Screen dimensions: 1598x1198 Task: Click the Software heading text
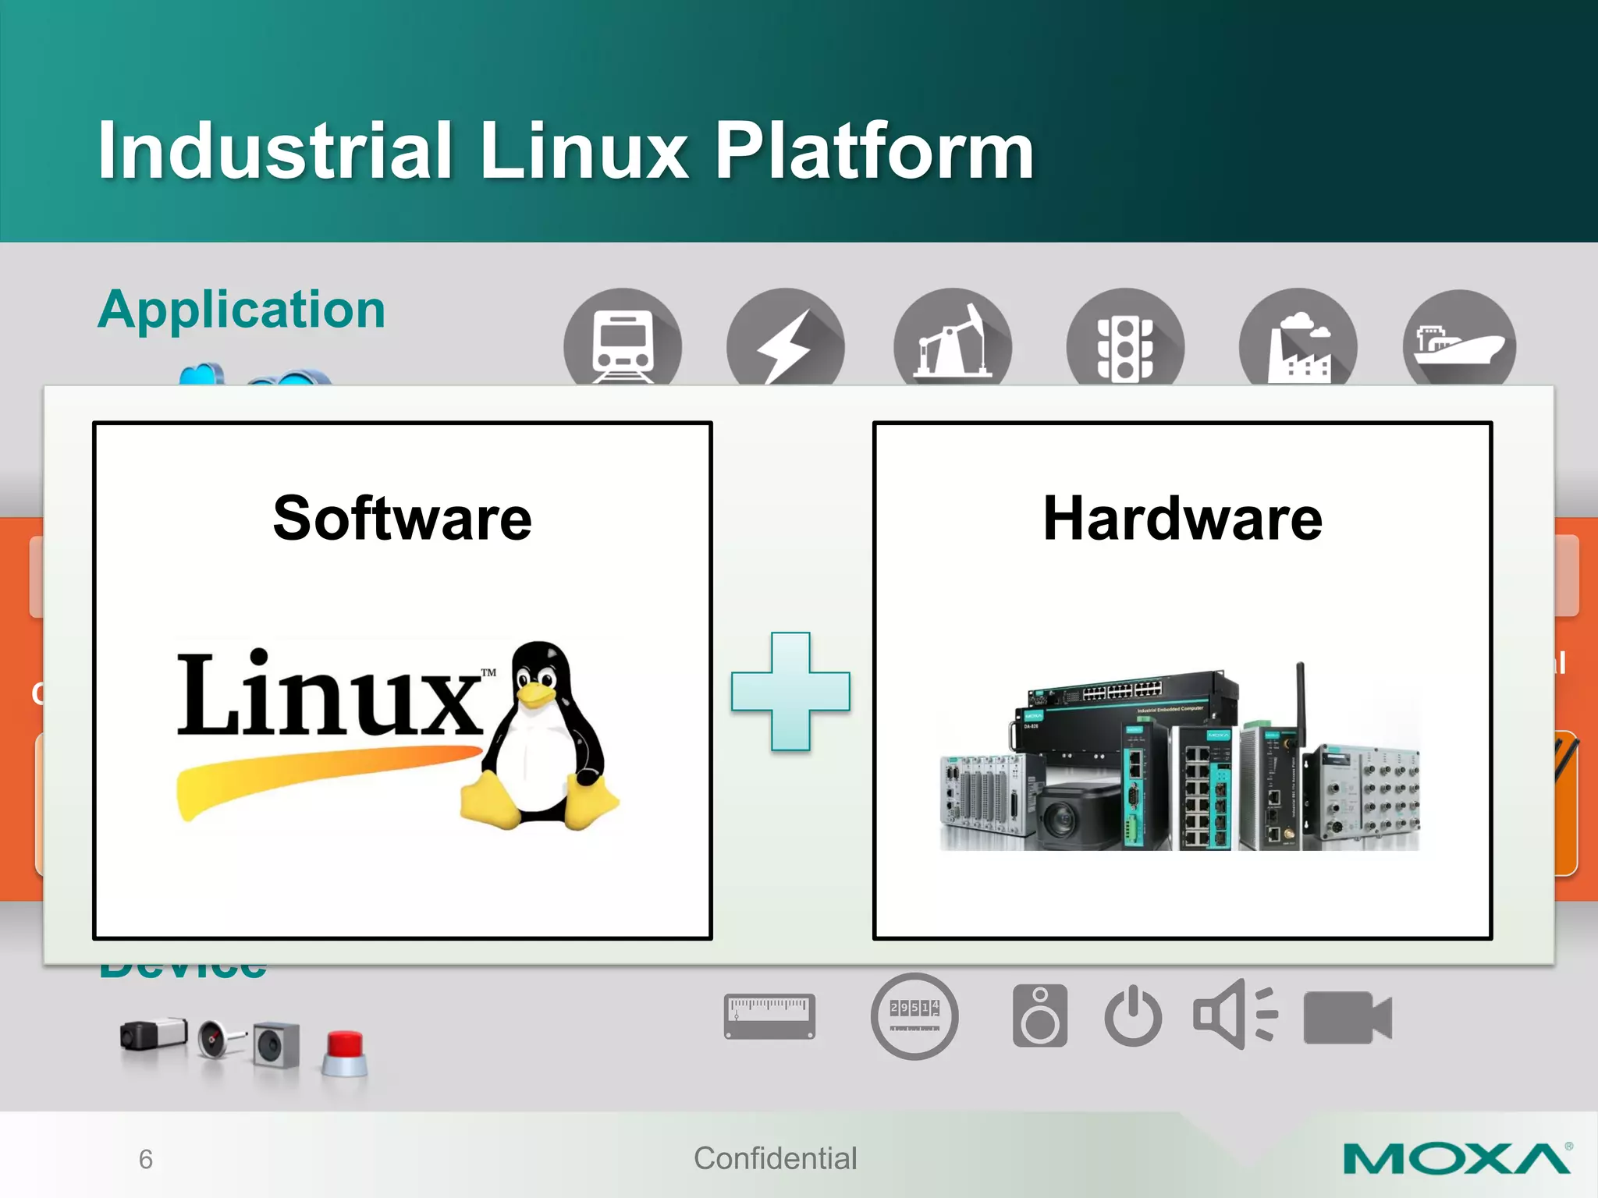402,519
